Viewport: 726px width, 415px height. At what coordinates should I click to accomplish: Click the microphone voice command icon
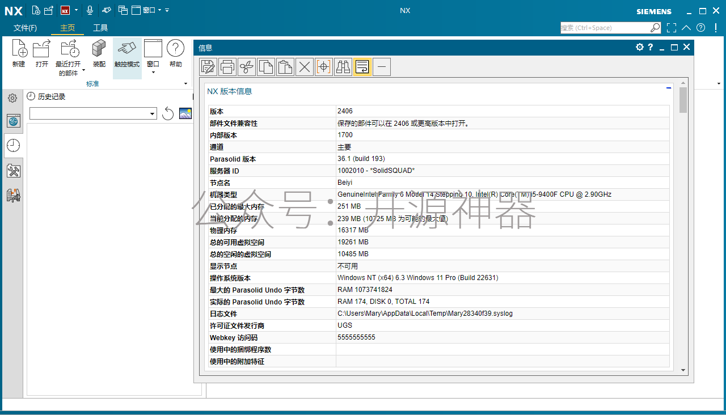[90, 10]
